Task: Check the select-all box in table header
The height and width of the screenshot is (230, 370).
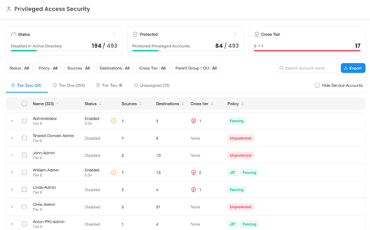Action: tap(24, 103)
